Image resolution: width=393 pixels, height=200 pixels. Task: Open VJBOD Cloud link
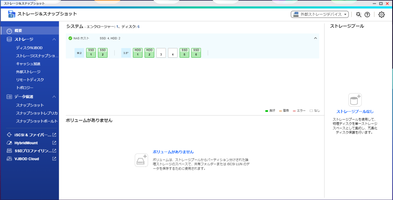27,159
